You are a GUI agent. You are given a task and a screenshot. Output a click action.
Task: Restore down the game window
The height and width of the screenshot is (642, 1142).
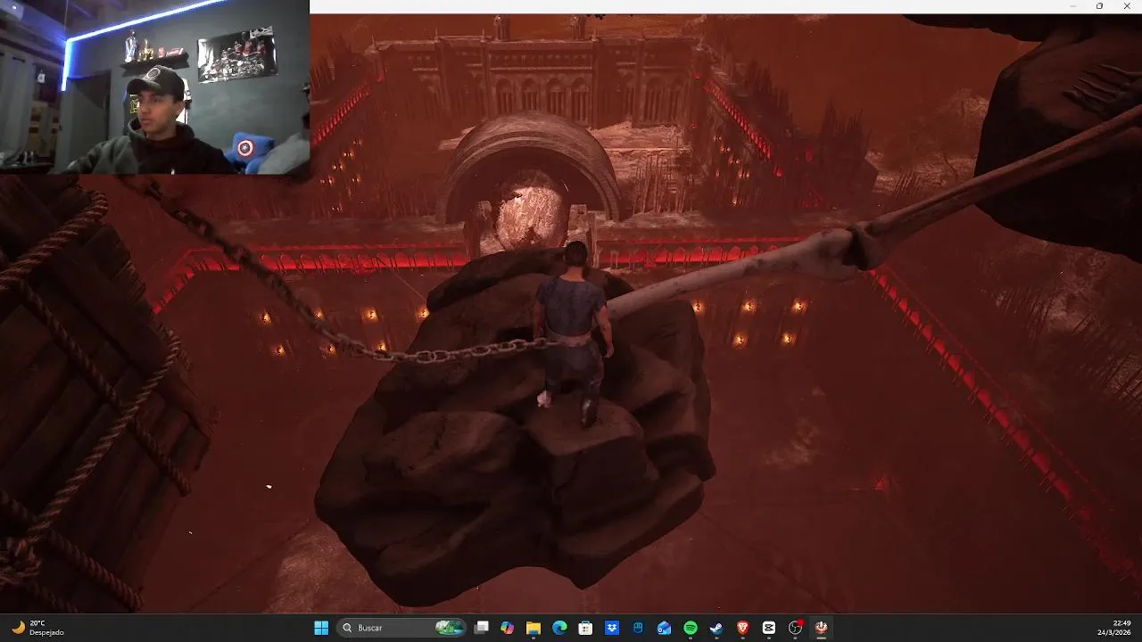pos(1099,6)
